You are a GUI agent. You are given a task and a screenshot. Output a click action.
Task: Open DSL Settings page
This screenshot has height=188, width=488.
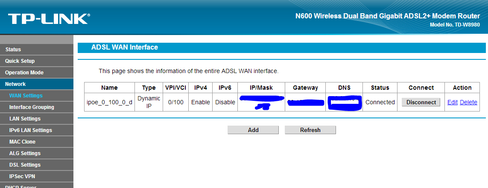[x=37, y=164]
